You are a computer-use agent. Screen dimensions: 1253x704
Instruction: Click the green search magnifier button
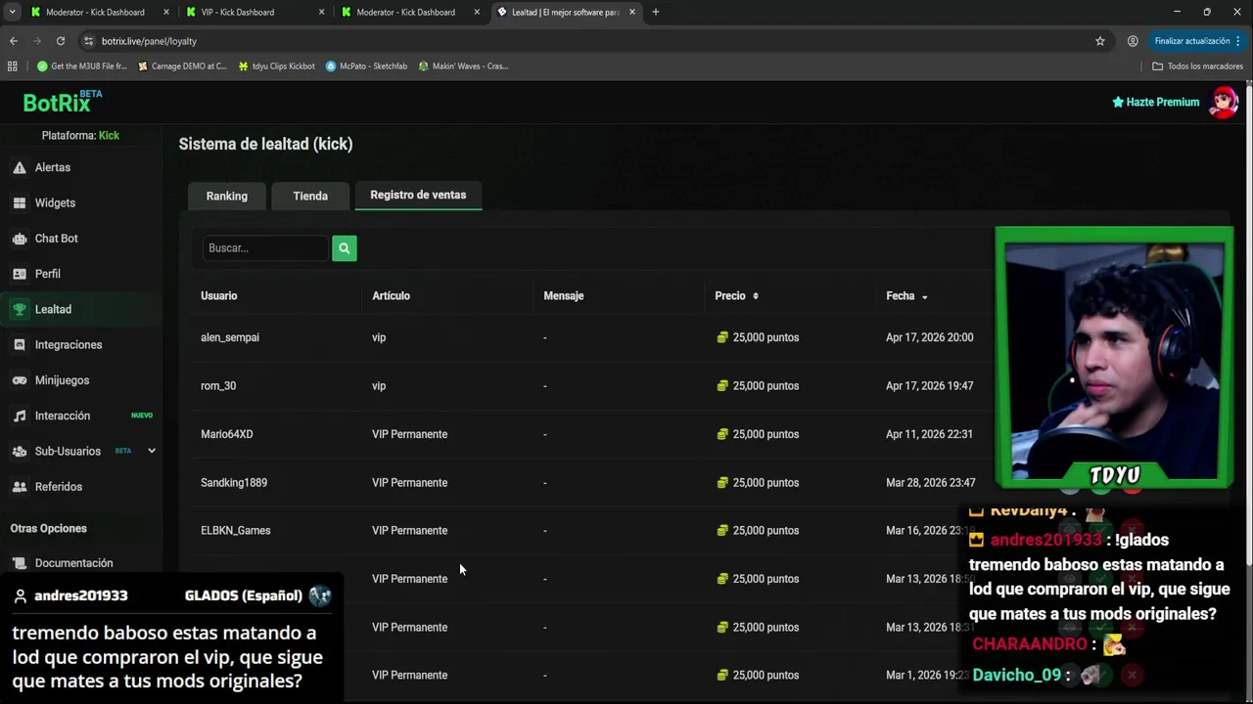pos(344,248)
